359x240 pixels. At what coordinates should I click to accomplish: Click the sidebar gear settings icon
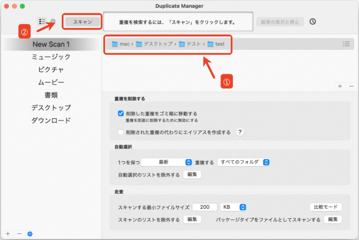tap(30, 234)
